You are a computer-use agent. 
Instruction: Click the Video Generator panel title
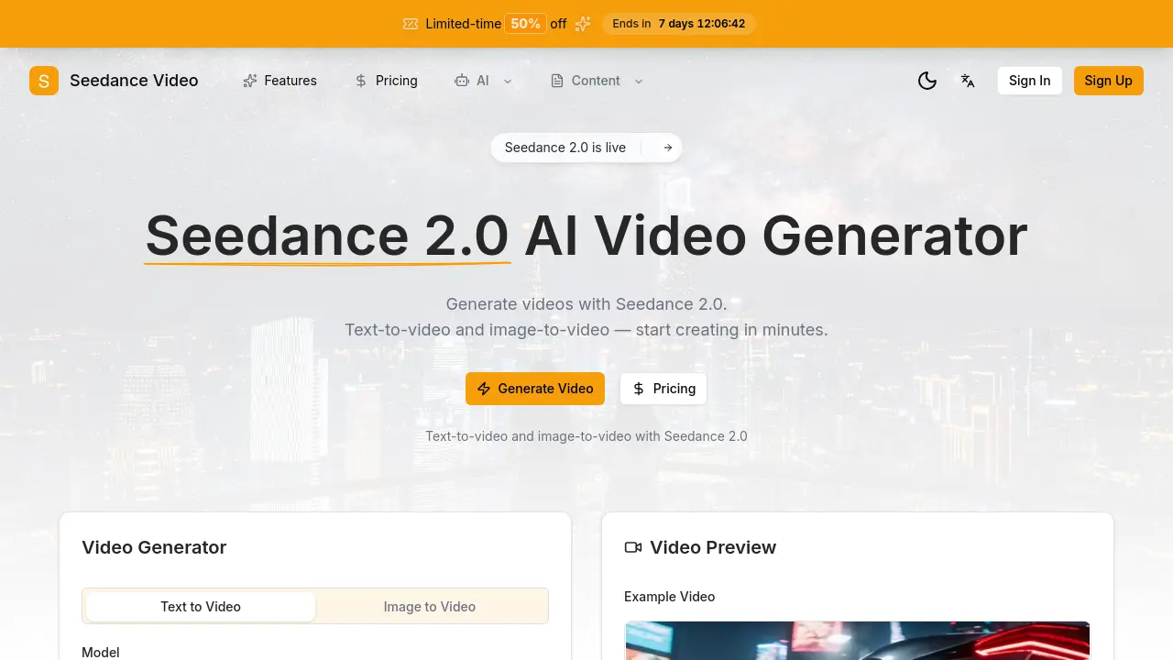point(154,547)
